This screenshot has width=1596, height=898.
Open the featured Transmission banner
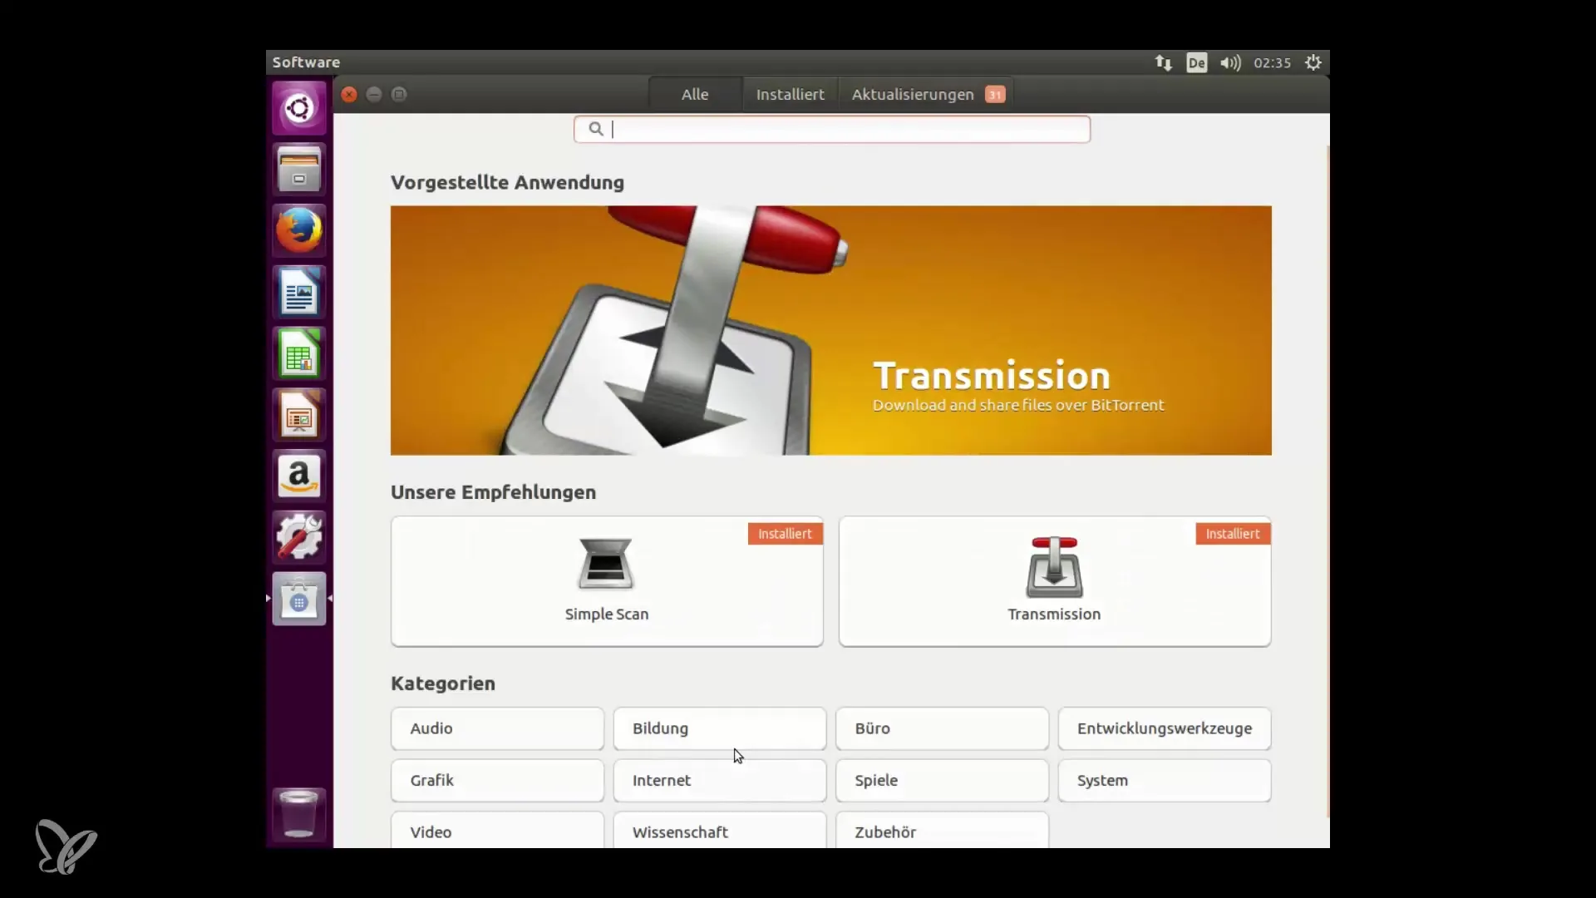pos(831,330)
